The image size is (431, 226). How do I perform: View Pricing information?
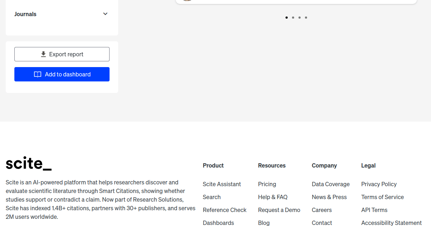267,184
